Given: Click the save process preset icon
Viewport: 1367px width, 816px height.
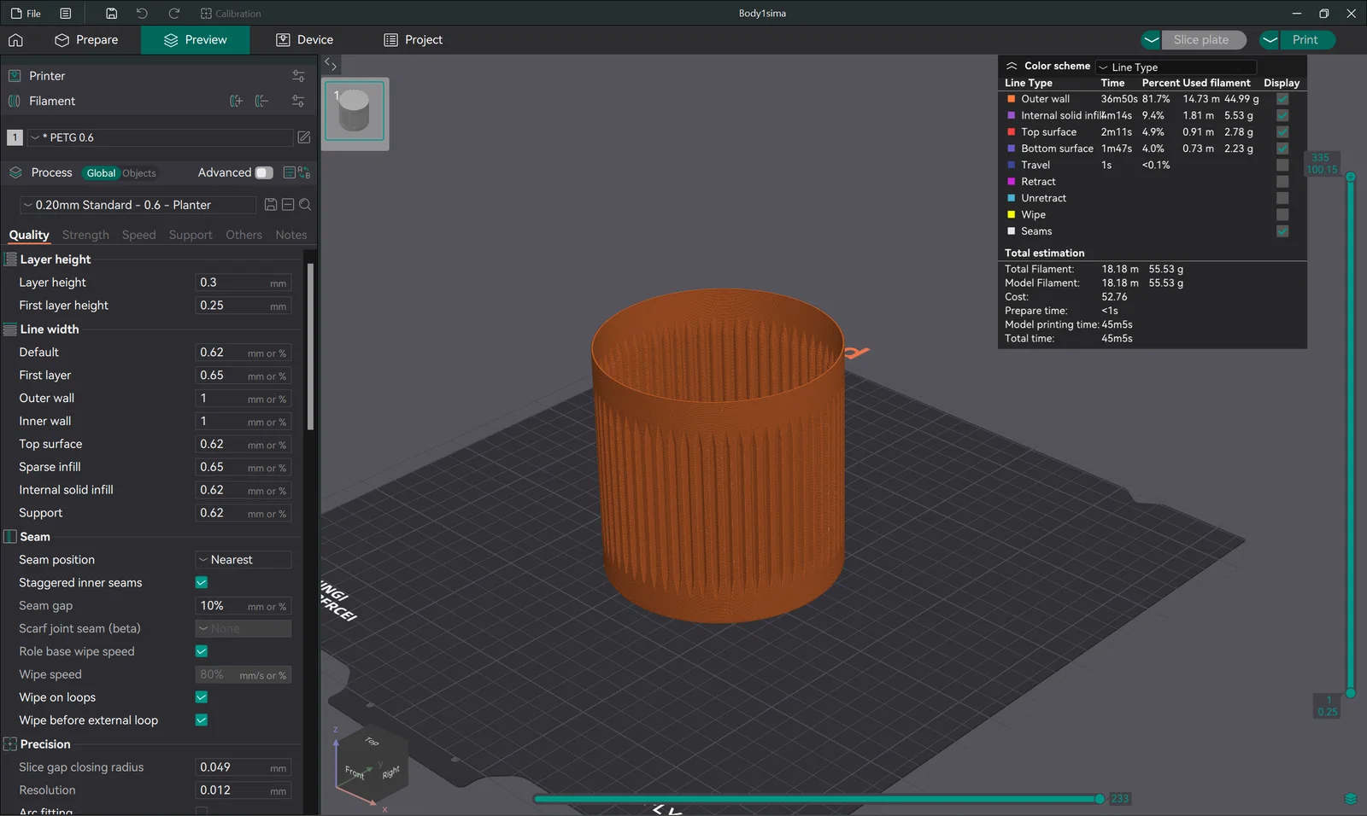Looking at the screenshot, I should click(x=270, y=205).
